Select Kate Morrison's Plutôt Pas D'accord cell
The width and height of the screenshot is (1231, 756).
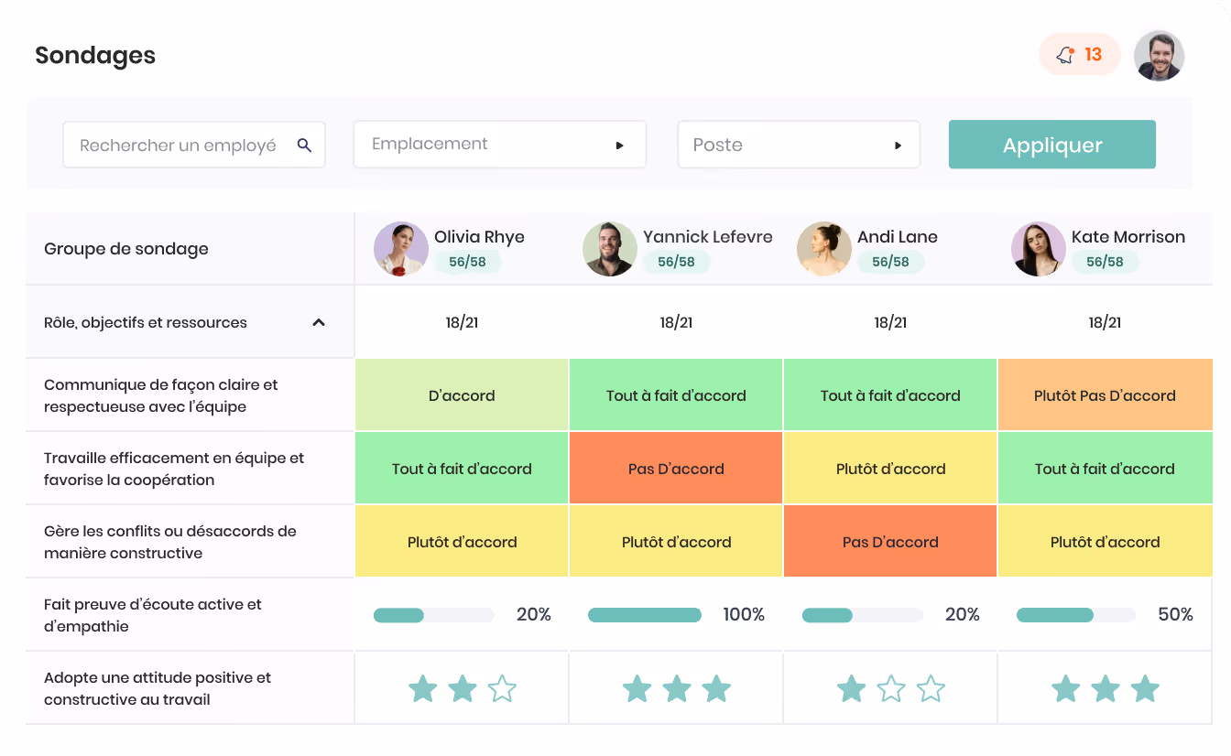tap(1105, 394)
